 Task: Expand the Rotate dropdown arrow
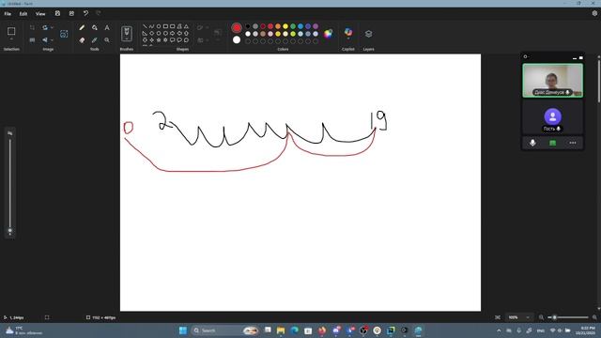[52, 27]
